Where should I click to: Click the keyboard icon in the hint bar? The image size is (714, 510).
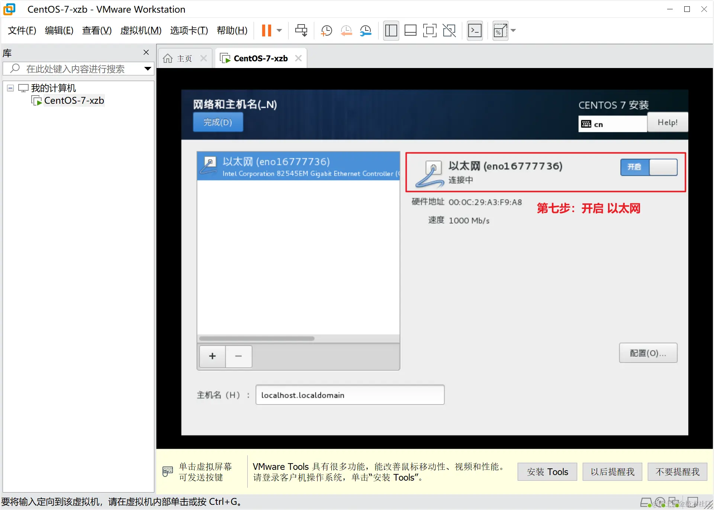pyautogui.click(x=168, y=471)
